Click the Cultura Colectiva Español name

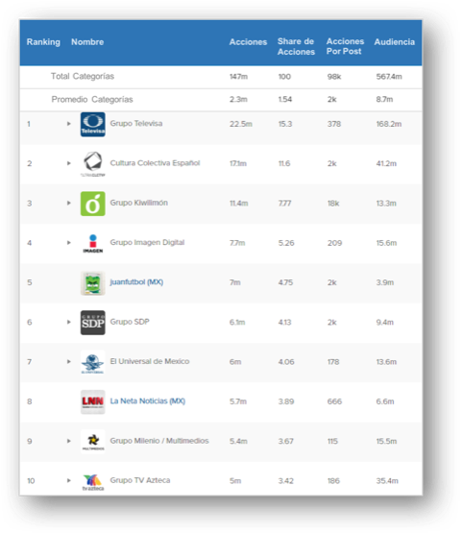click(155, 162)
